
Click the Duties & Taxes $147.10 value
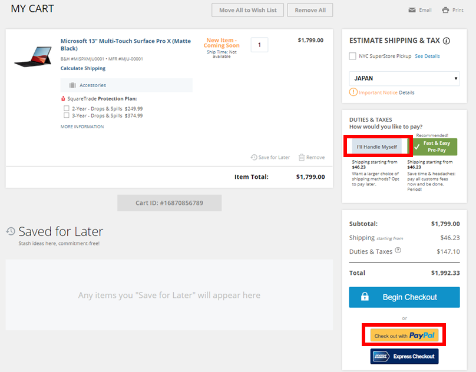click(448, 251)
